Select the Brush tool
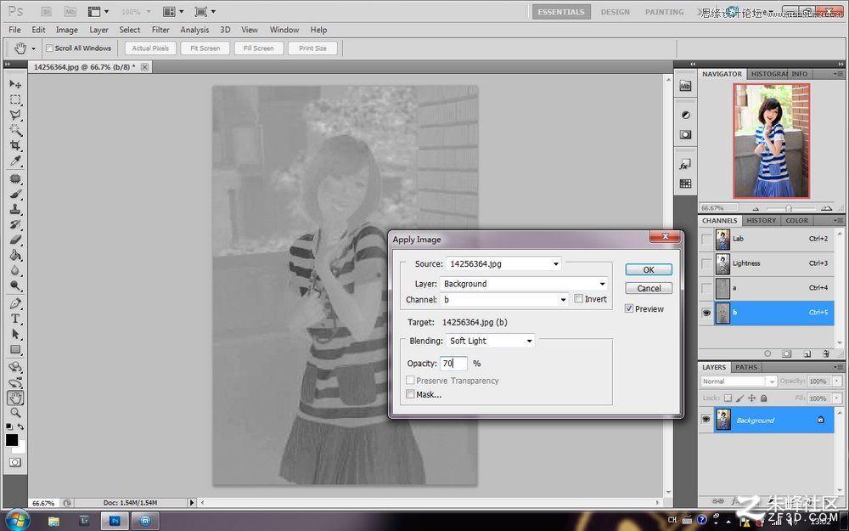The image size is (849, 531). tap(15, 194)
